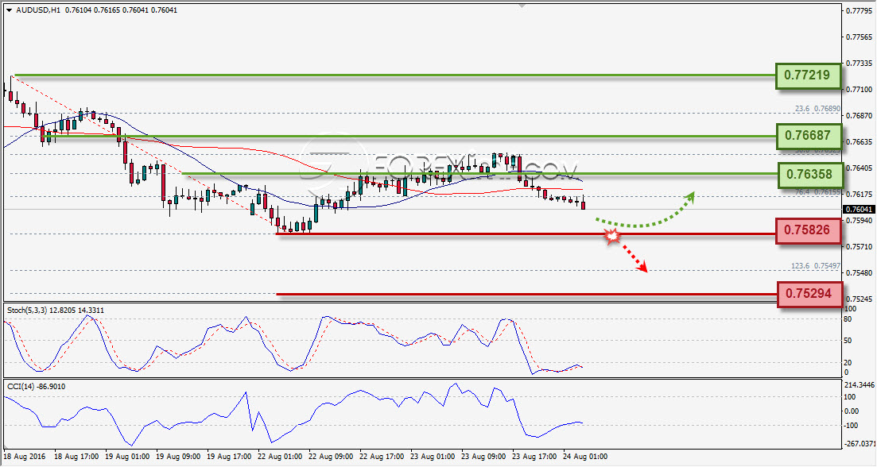Click time axis label 22 Aug 17:00
The width and height of the screenshot is (877, 467).
coord(382,457)
